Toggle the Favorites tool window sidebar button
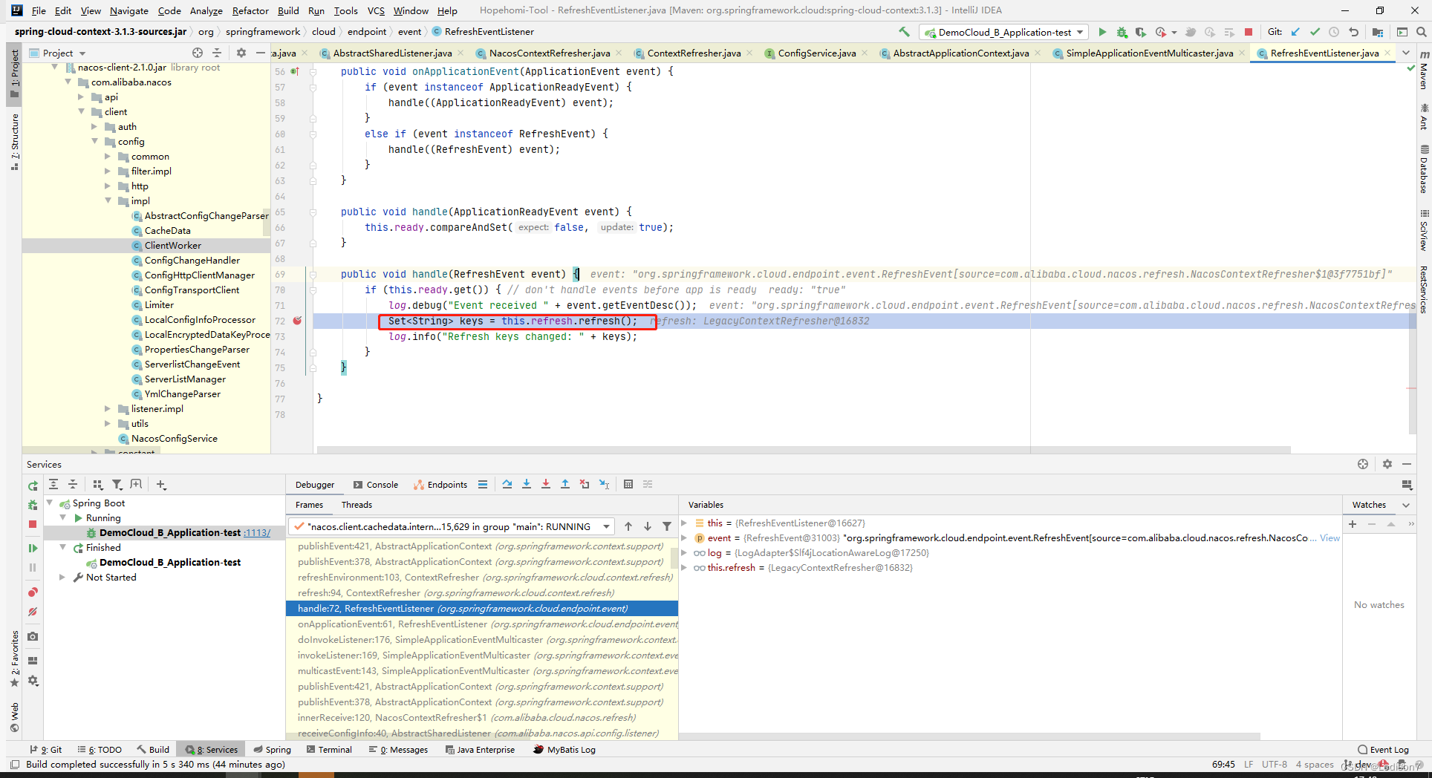The image size is (1432, 778). [x=14, y=658]
